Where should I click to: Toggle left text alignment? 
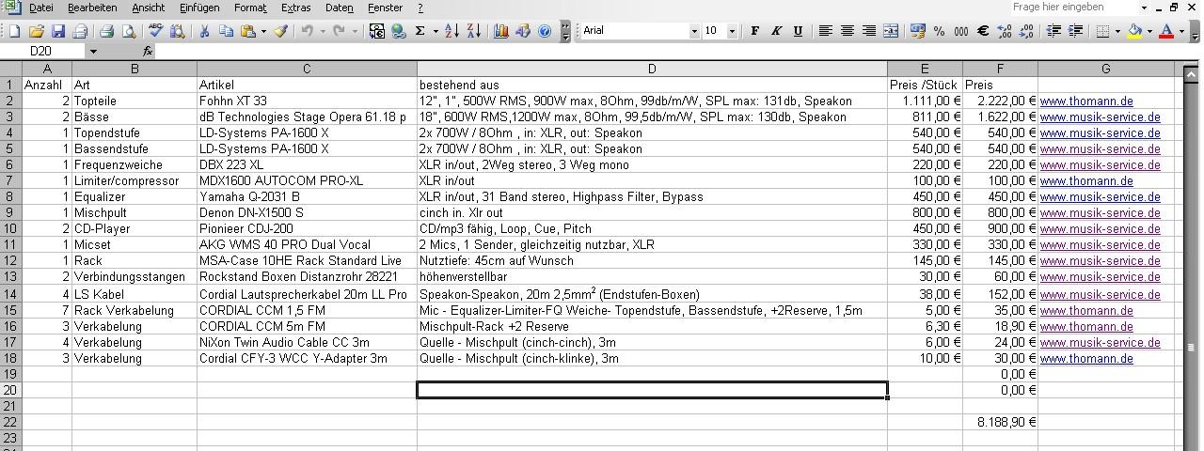click(825, 31)
